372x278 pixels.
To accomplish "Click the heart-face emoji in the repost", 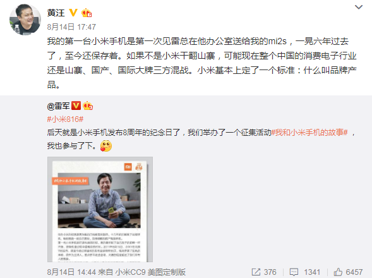I will (106, 146).
